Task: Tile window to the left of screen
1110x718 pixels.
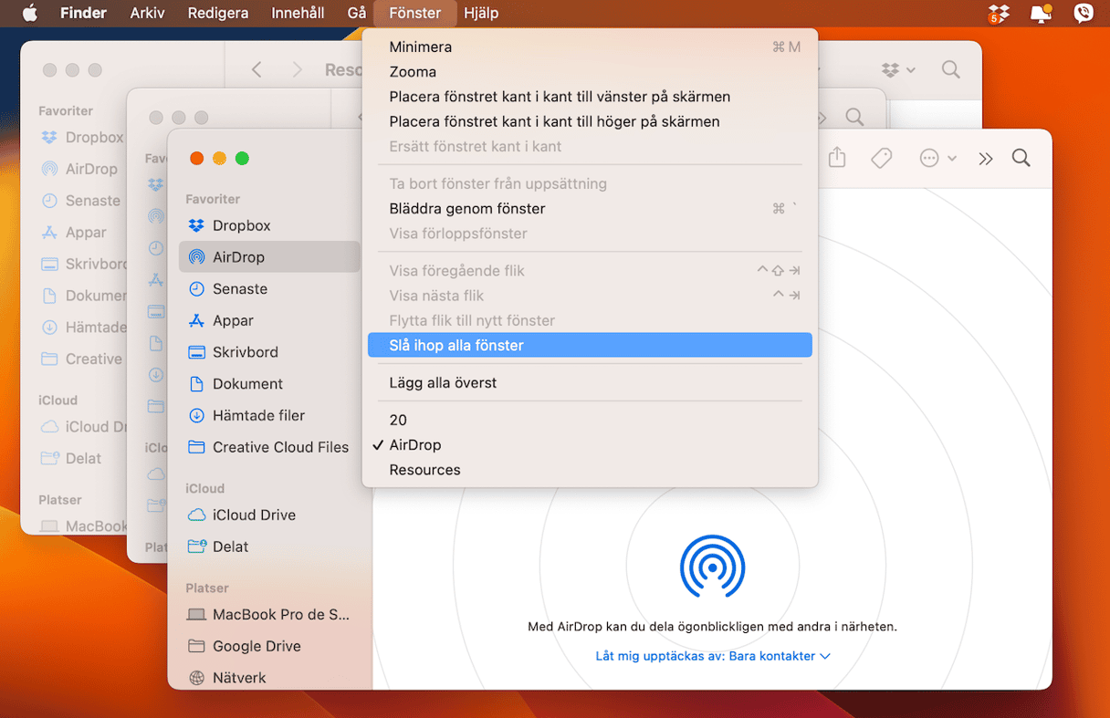Action: (x=590, y=97)
